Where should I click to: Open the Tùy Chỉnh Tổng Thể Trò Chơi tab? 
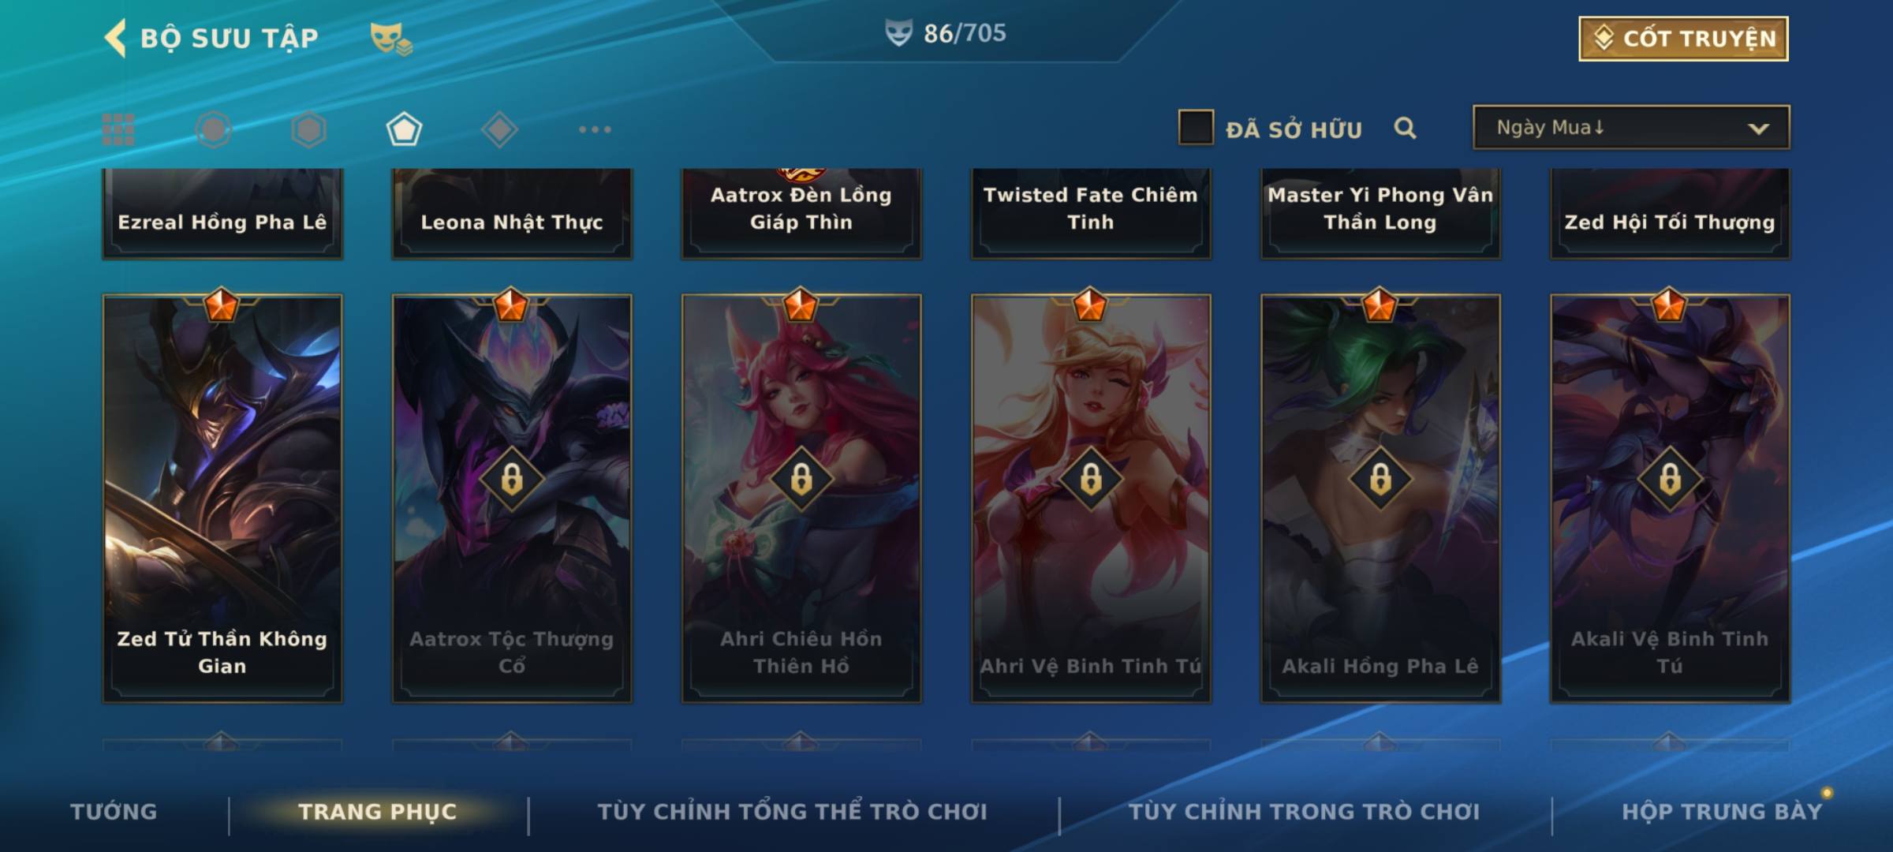coord(793,812)
